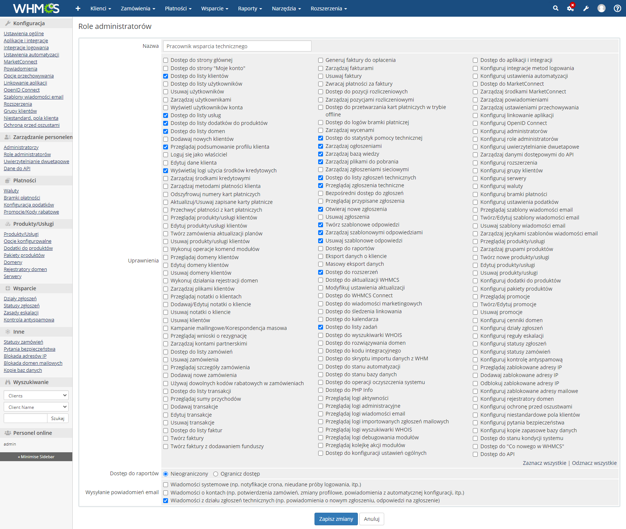Open the Rozszerzenia menu
Image resolution: width=626 pixels, height=529 pixels.
(327, 8)
